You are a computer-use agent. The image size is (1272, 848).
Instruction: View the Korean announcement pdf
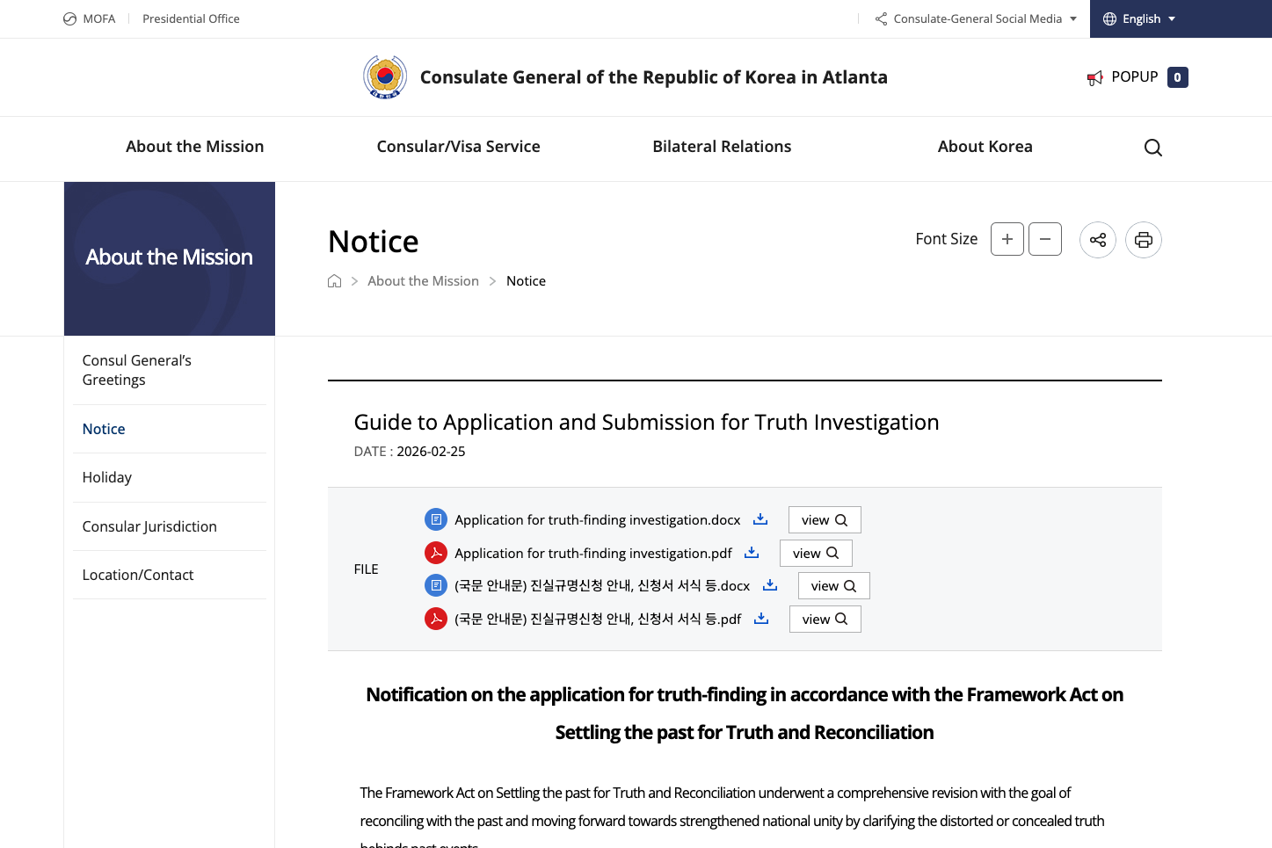click(x=825, y=619)
